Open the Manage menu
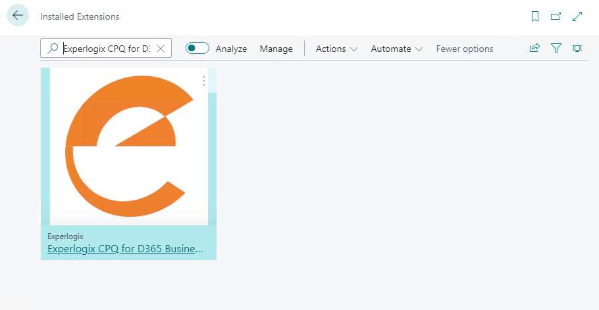The height and width of the screenshot is (310, 599). point(276,49)
